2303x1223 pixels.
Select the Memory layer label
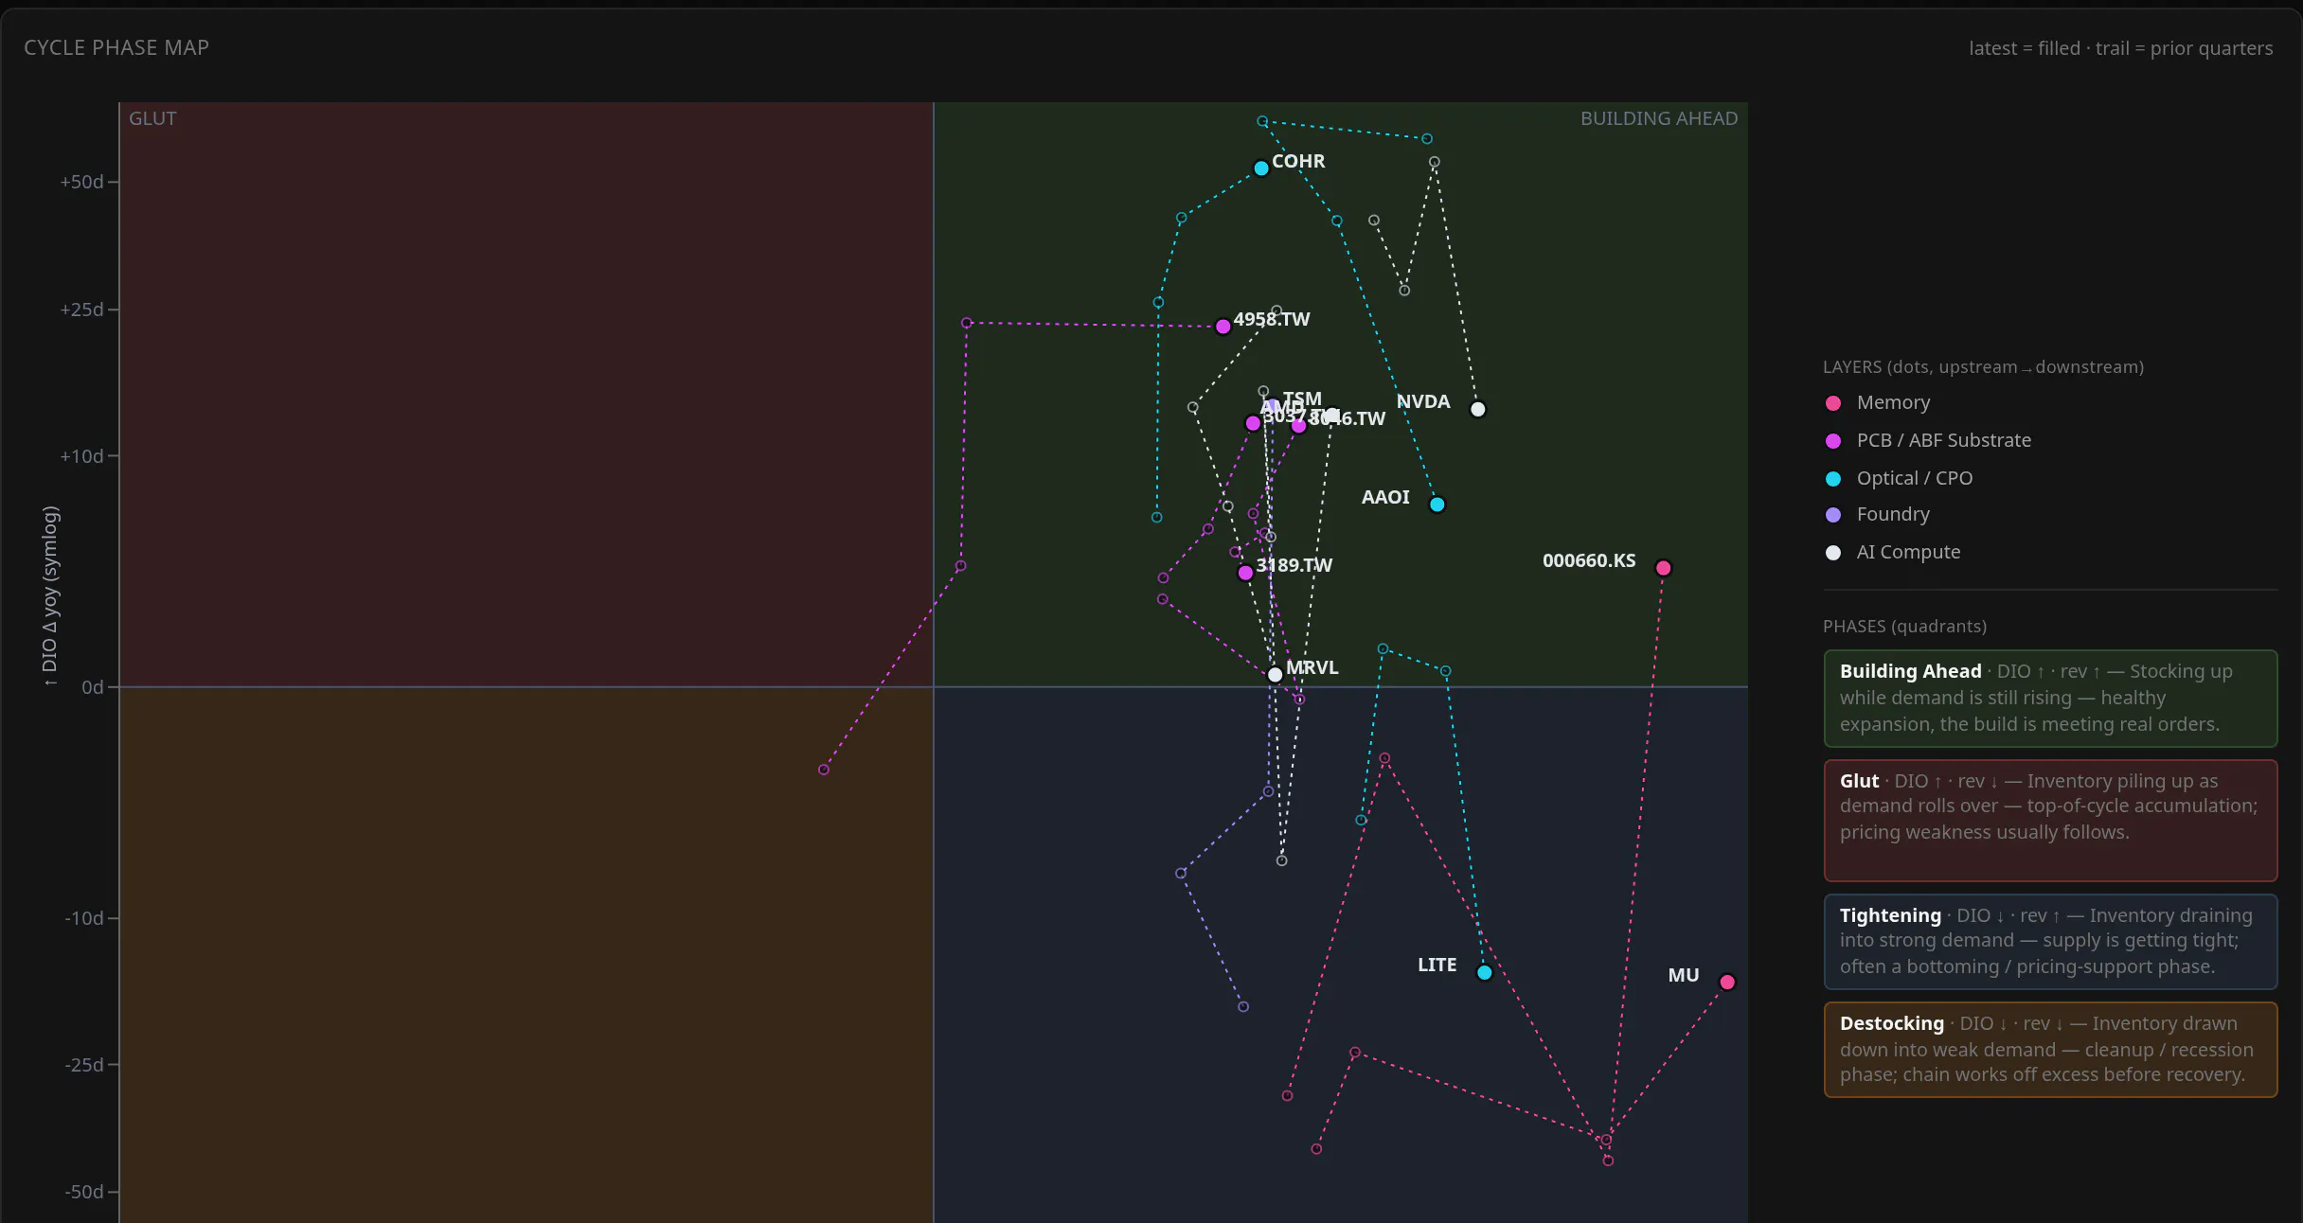coord(1893,402)
